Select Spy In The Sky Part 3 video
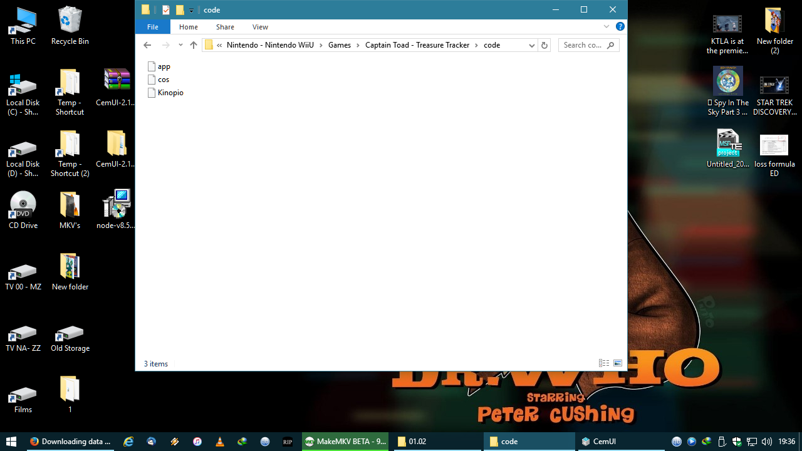802x451 pixels. click(x=727, y=91)
